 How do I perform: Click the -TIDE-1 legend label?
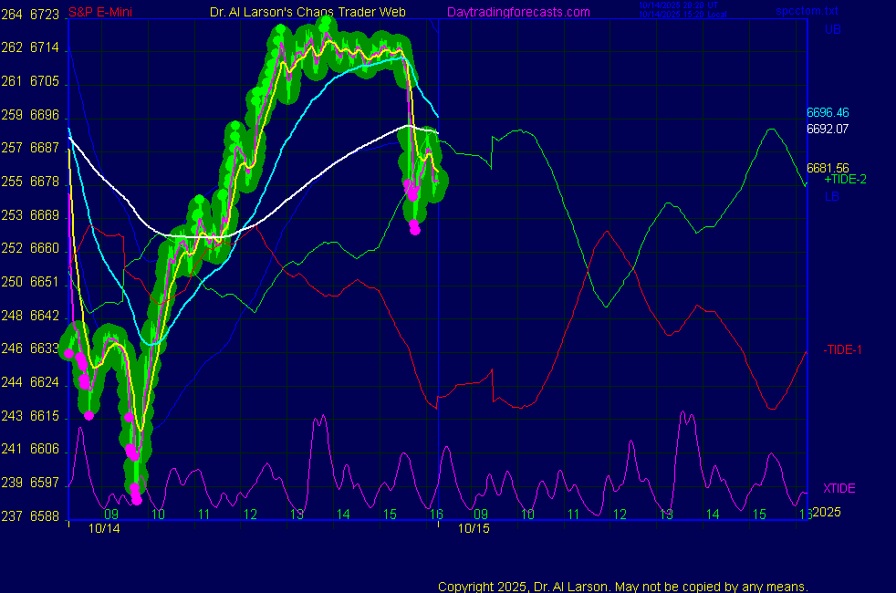(842, 349)
